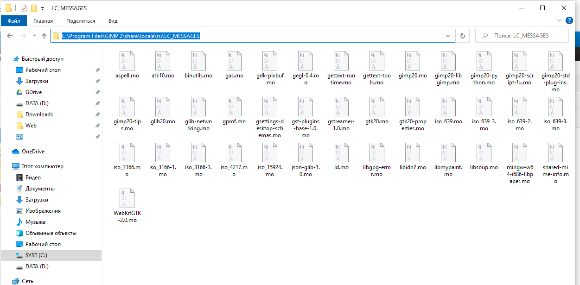Select the mingw-w64-i686-libpaper.mo file icon
This screenshot has width=580, height=285.
point(520,152)
